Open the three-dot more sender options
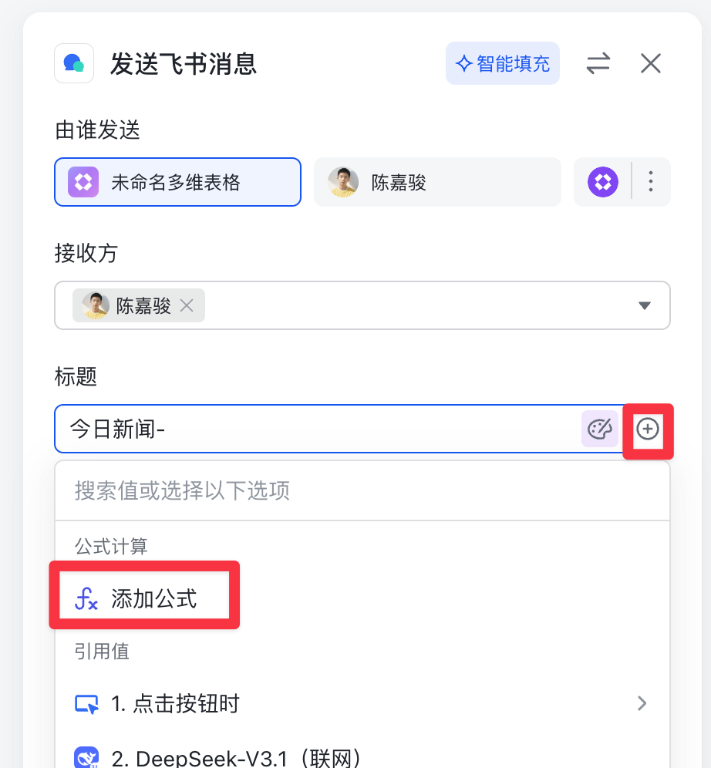Image resolution: width=711 pixels, height=768 pixels. pos(651,182)
